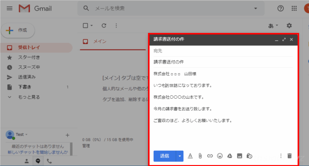This screenshot has height=166, width=309.
Task: Attach a file with the paperclip icon
Action: tap(200, 156)
